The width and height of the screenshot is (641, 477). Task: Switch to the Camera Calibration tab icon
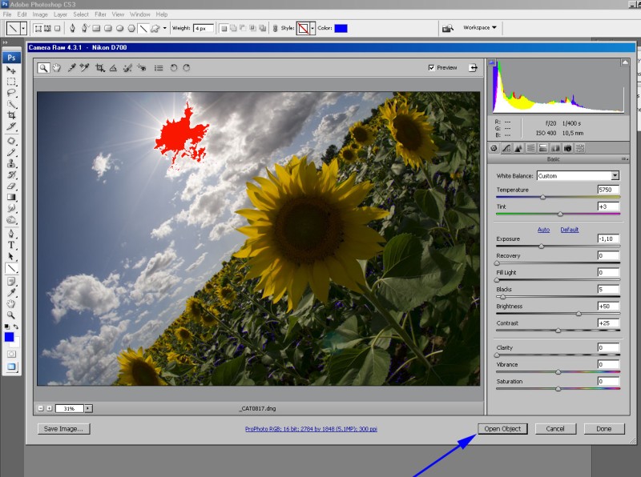coord(567,148)
